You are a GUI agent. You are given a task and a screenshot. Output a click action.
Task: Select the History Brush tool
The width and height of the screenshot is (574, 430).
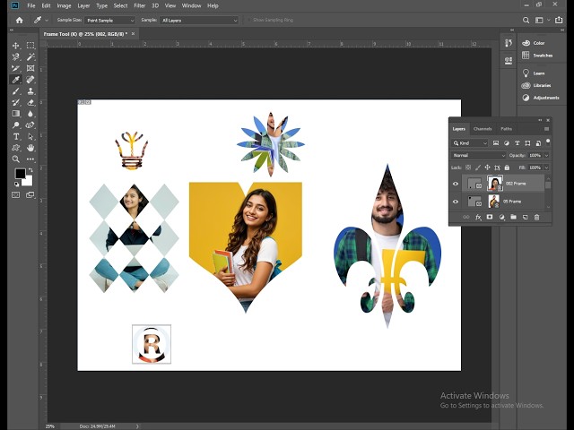click(16, 102)
